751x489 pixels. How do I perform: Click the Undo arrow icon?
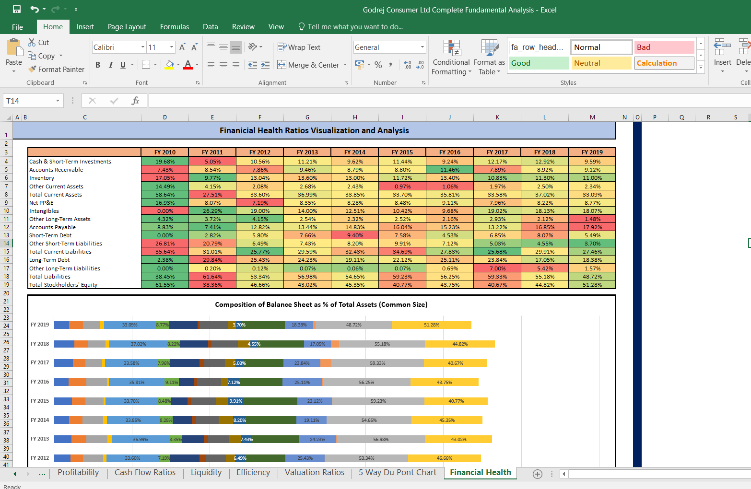click(x=35, y=9)
